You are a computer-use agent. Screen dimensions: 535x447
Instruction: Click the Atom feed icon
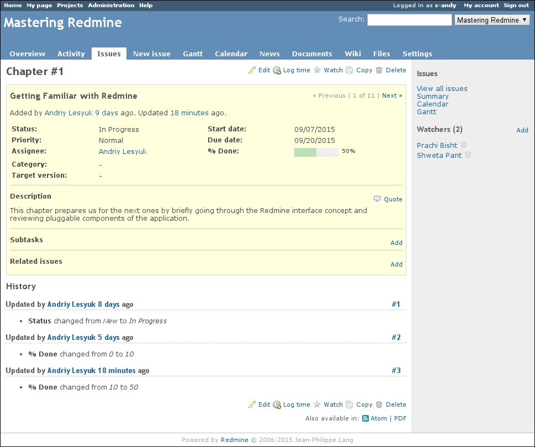click(x=365, y=418)
